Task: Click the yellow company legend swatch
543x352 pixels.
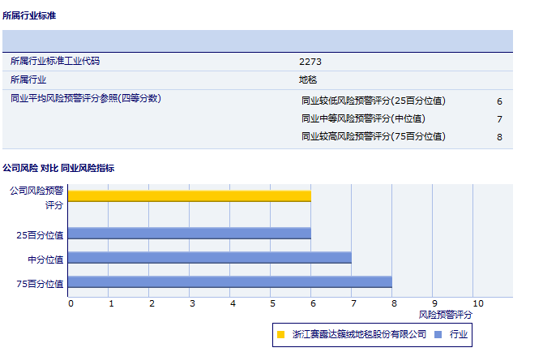Action: coord(280,333)
